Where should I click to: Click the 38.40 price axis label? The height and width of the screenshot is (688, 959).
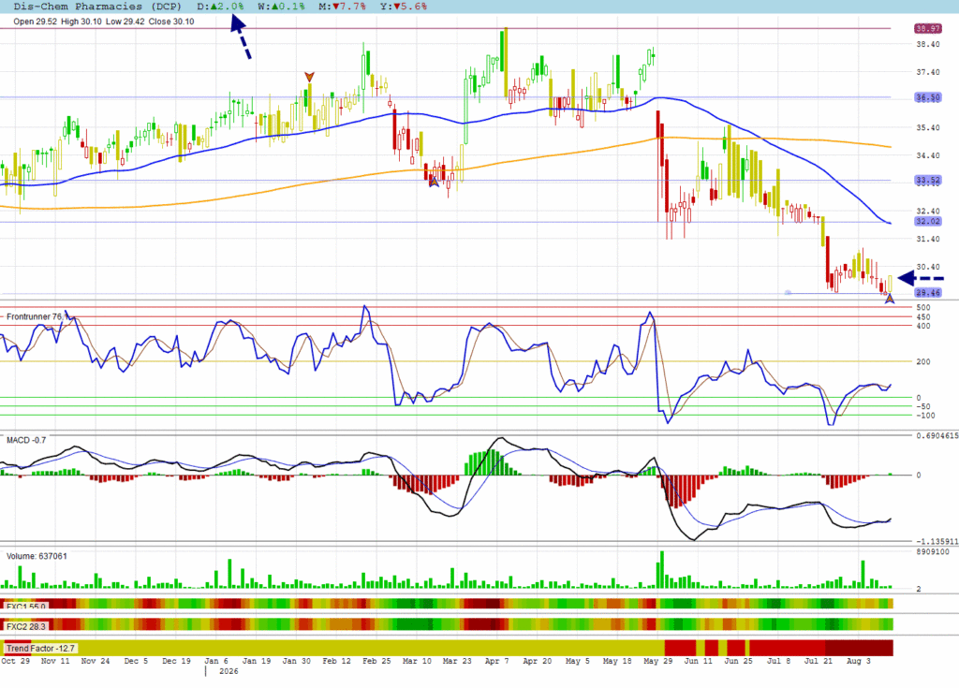point(928,44)
